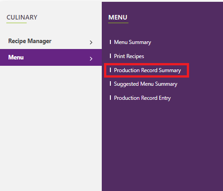Image resolution: width=223 pixels, height=191 pixels.
Task: Click empty purple area below Production Record Entry
Action: click(162, 144)
